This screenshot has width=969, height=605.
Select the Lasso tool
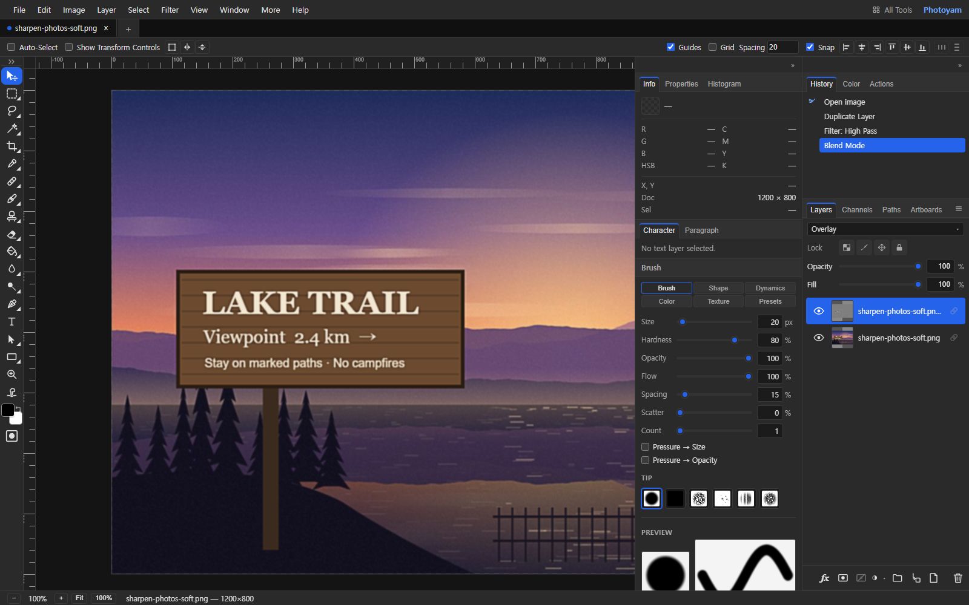(12, 111)
